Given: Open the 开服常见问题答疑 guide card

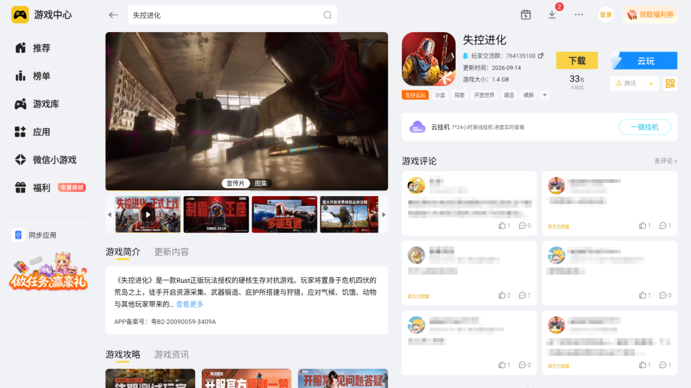Looking at the screenshot, I should pos(343,378).
